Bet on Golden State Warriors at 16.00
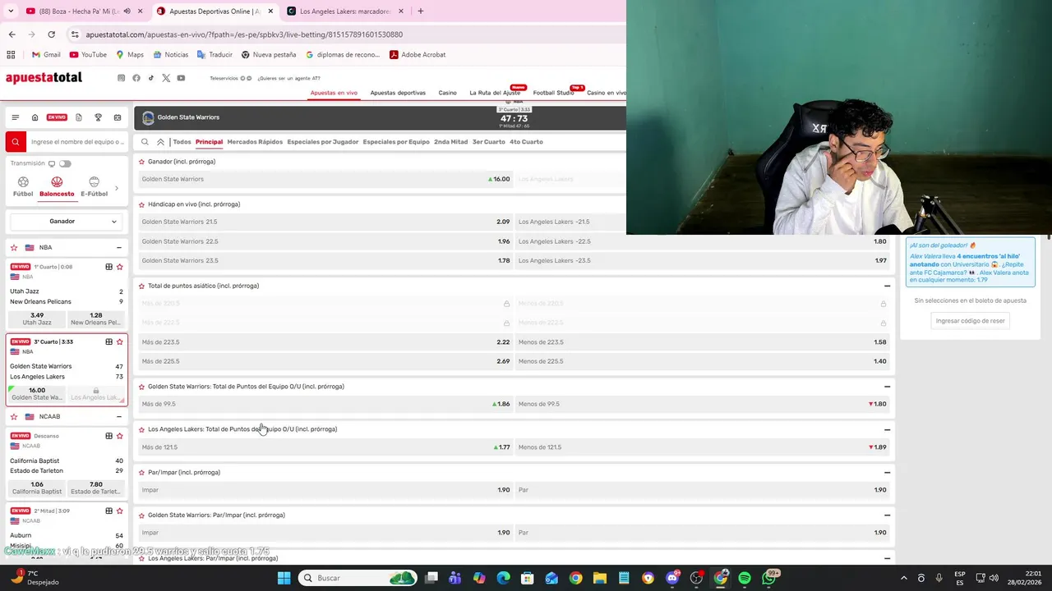Image resolution: width=1052 pixels, height=591 pixels. coord(325,179)
